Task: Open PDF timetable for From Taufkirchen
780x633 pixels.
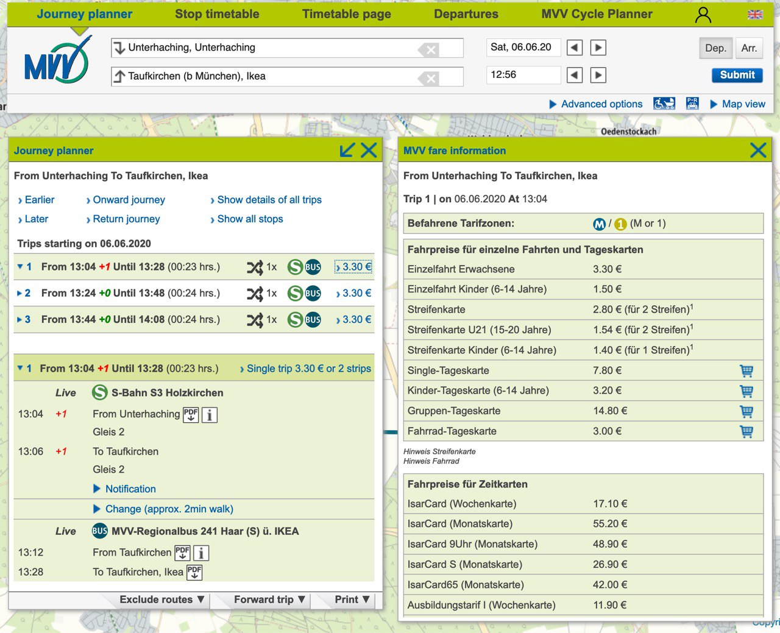Action: point(182,553)
